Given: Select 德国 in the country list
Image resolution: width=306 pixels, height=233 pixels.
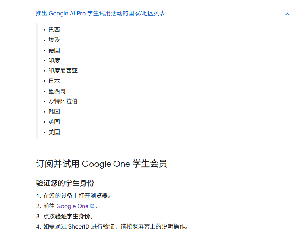Looking at the screenshot, I should [54, 50].
